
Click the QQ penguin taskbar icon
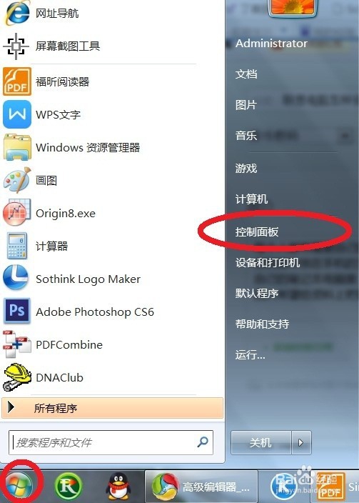(118, 487)
